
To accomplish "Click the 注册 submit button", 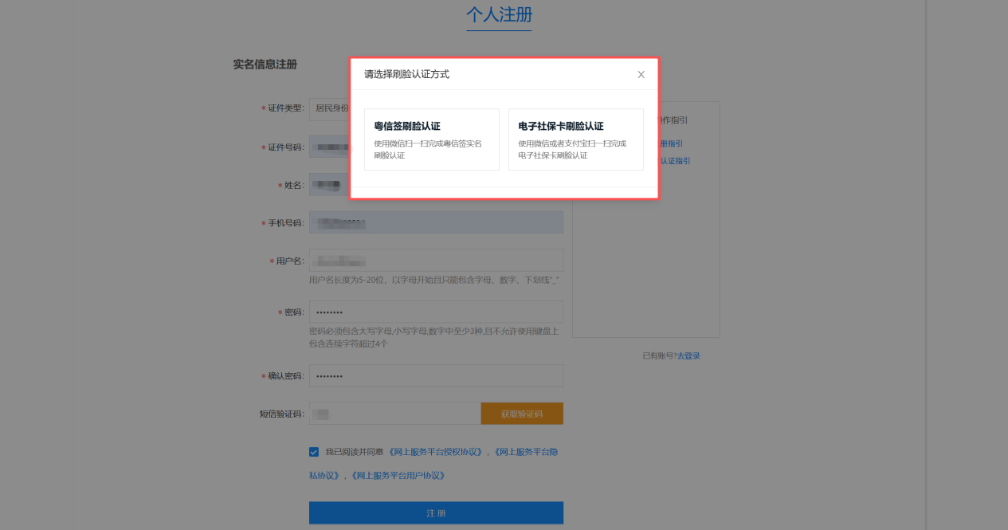I will point(436,512).
